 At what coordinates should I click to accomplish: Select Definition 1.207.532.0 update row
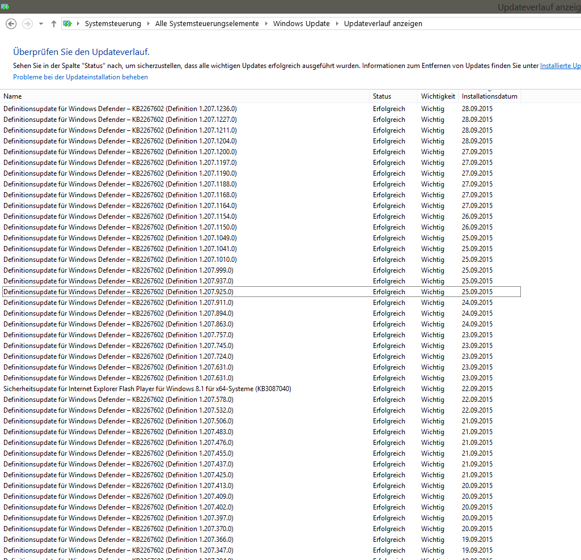click(x=261, y=410)
